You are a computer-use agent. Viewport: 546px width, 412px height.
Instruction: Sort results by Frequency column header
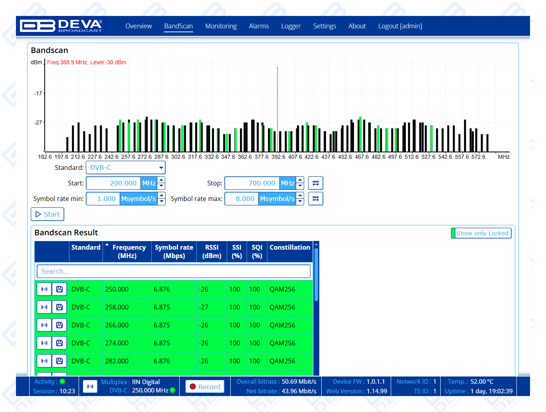129,251
